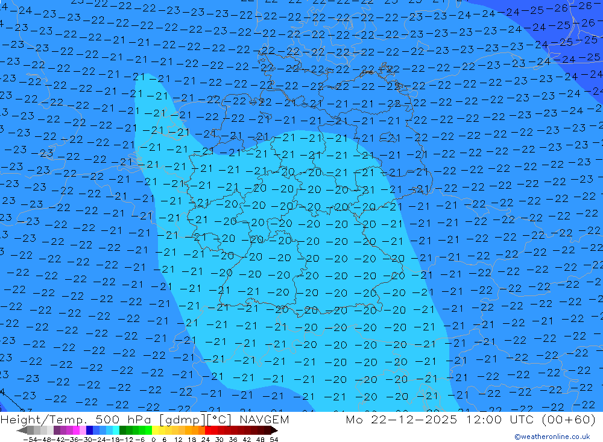Screen dimensions: 603x442
Task: Click the dark brown right arrow end of legend
Action: (x=274, y=431)
